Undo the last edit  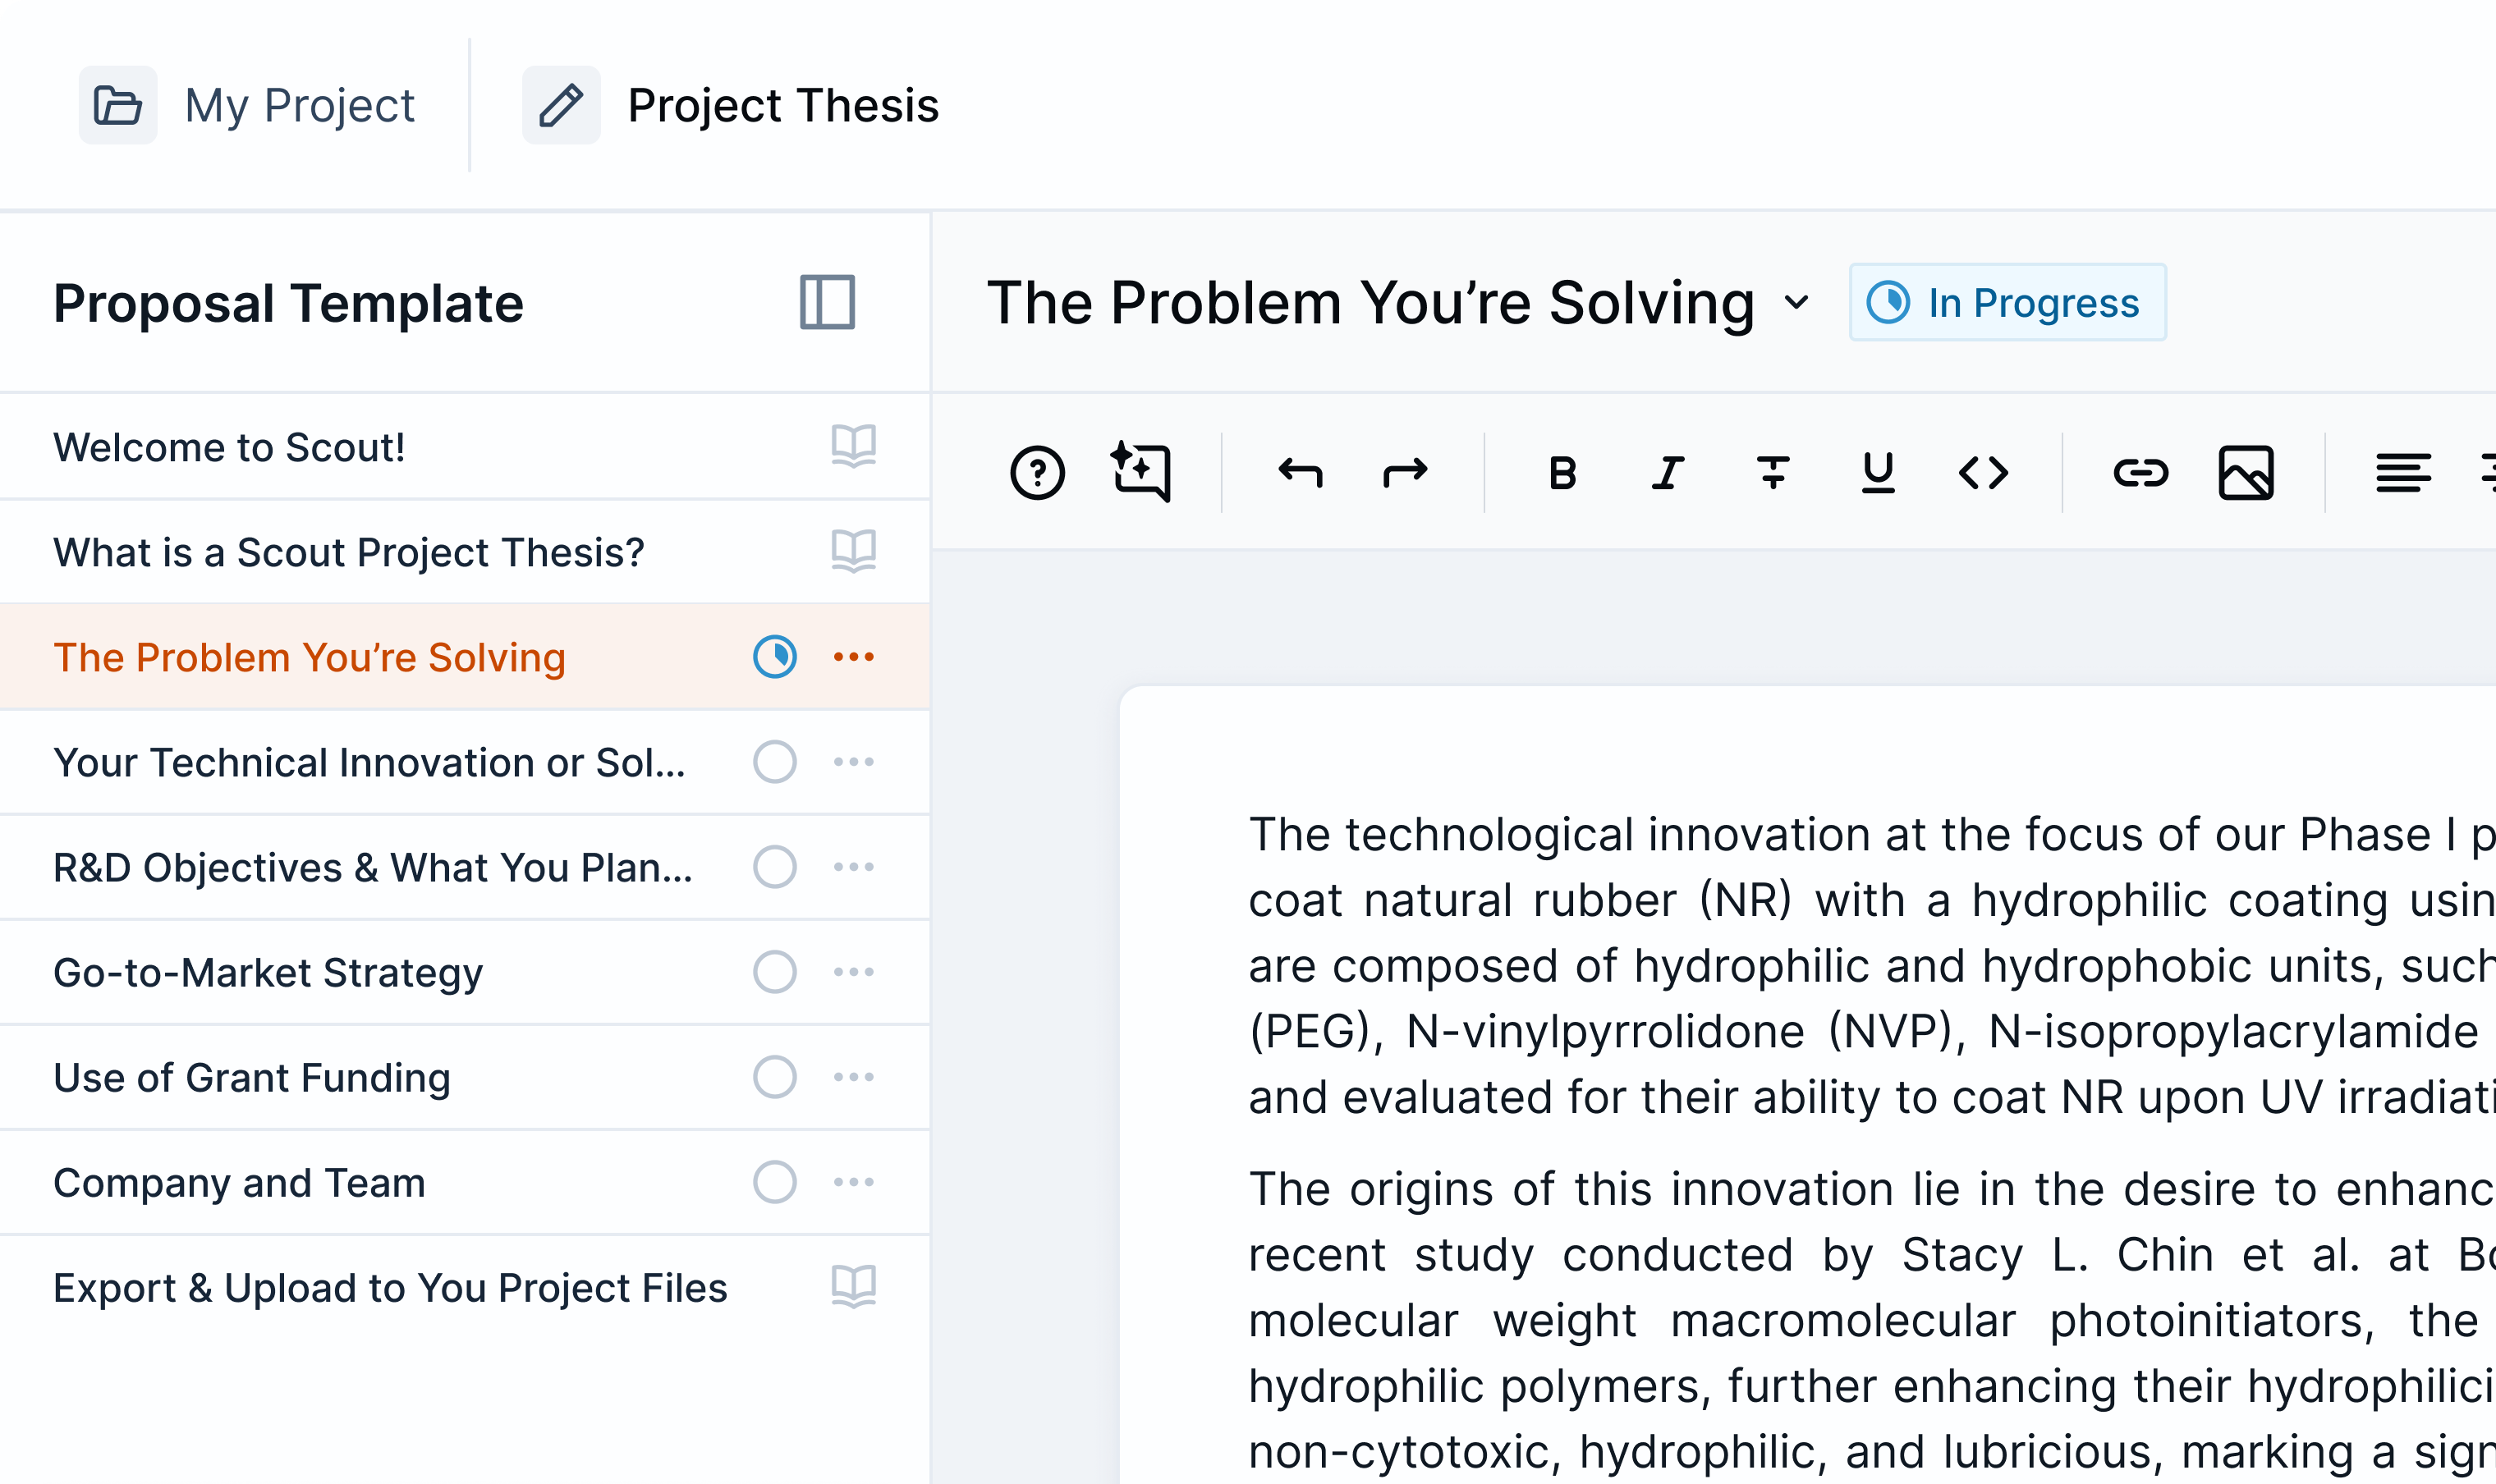pyautogui.click(x=1302, y=471)
